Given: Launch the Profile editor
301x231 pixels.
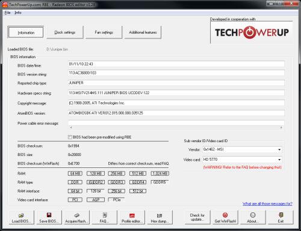Looking at the screenshot, I should 132,217.
